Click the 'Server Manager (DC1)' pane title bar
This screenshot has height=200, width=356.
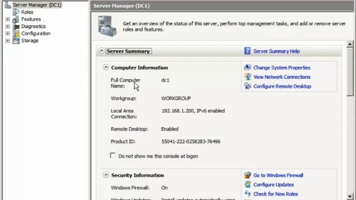click(x=222, y=6)
